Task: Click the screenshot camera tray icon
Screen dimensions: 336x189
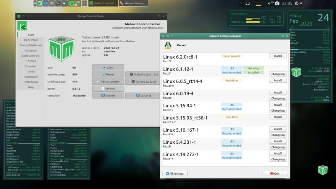Action: click(277, 3)
